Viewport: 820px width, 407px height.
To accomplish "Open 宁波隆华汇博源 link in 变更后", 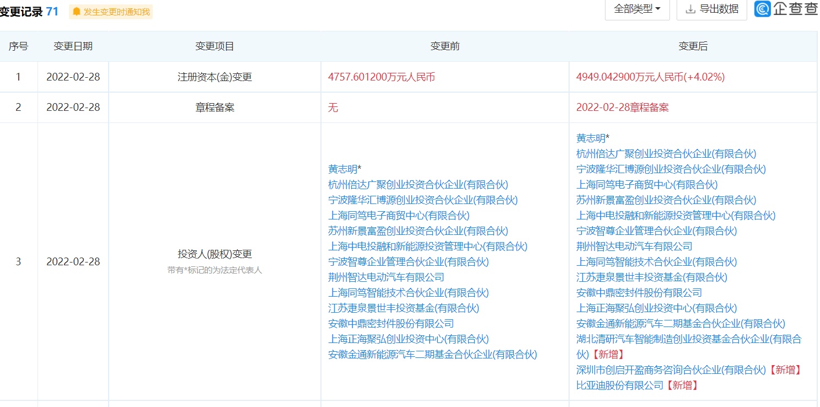I will tap(671, 169).
